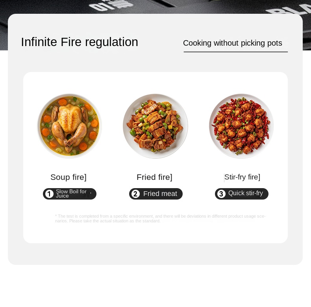Click the text cursor before Stir-fry
Screen dimensions: 311x307
click(224, 178)
